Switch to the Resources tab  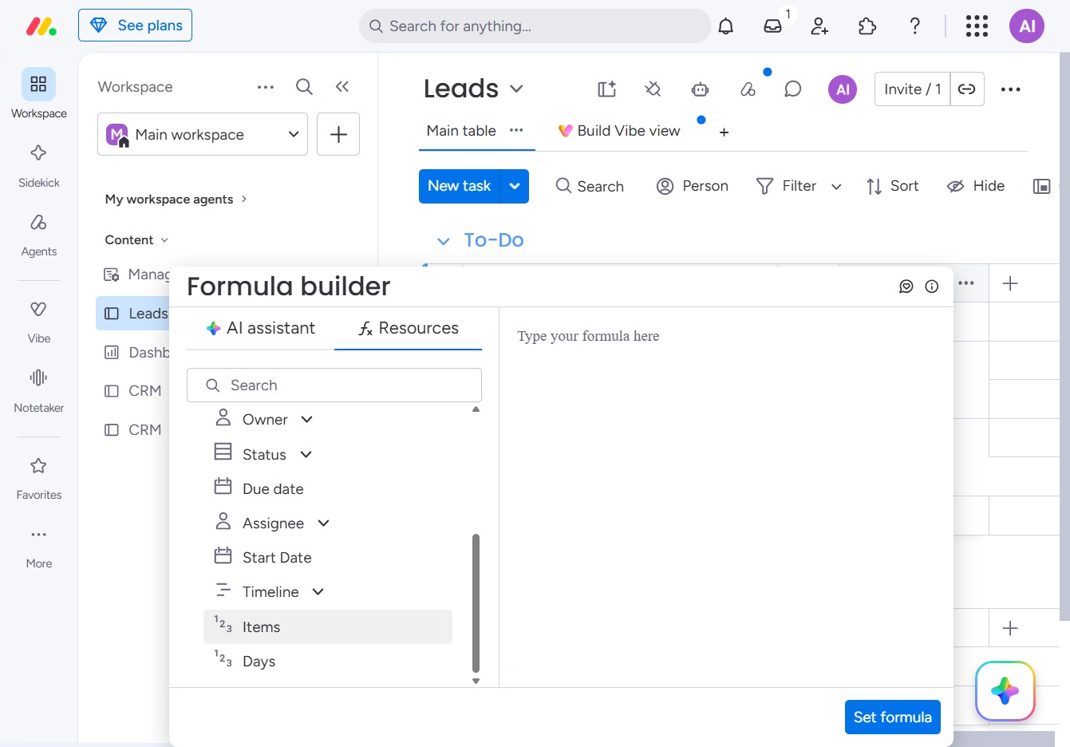coord(408,328)
